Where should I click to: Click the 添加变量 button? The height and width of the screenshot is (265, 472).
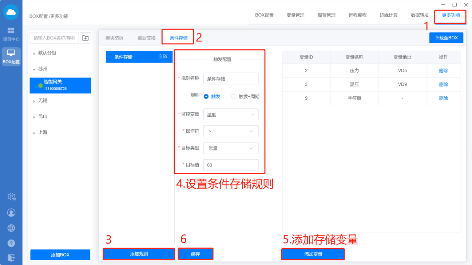pos(313,254)
